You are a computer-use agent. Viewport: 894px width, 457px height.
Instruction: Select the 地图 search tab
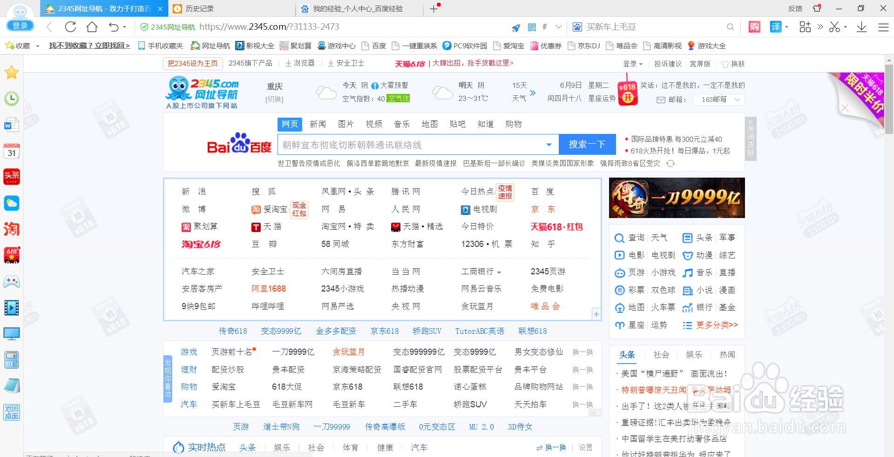pos(429,124)
